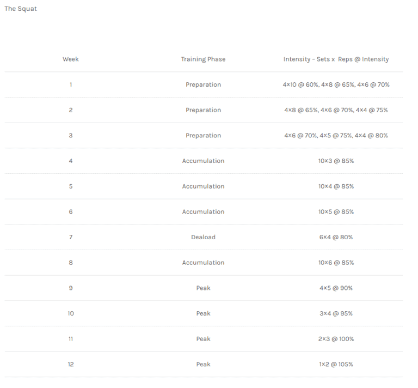Select the "3×4 @ 95%" cell
This screenshot has height=388, width=418.
click(x=336, y=313)
